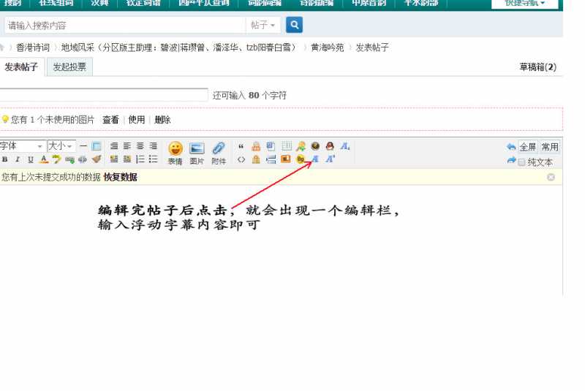Toggle bold text formatting

coord(4,159)
